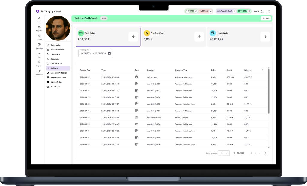Open the Status Points menu item

click(58, 82)
